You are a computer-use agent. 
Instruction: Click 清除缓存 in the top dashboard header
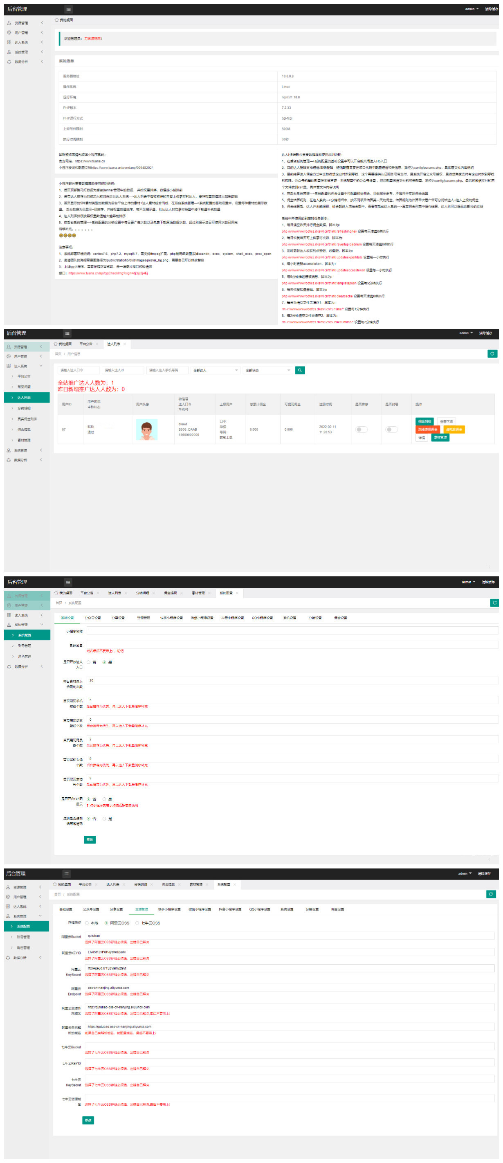[491, 9]
